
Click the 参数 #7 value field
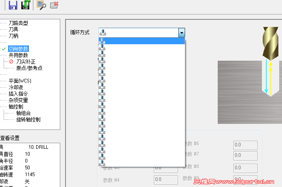click(x=245, y=156)
